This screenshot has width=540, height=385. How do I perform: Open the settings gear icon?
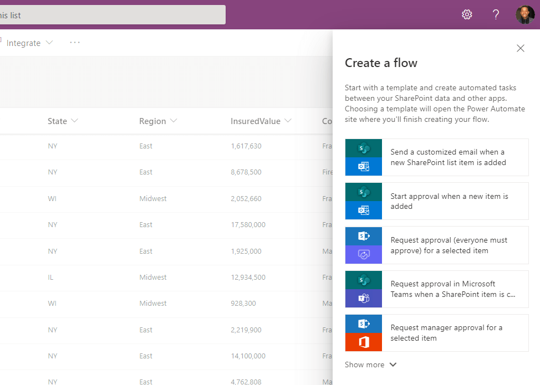tap(467, 14)
